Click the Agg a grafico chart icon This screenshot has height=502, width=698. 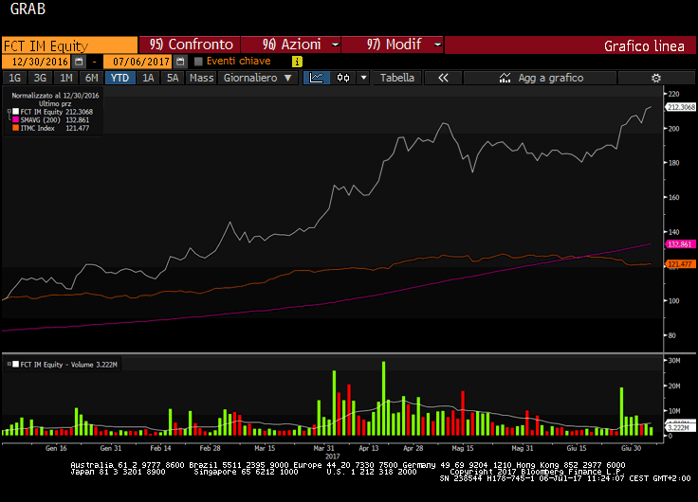pyautogui.click(x=504, y=78)
